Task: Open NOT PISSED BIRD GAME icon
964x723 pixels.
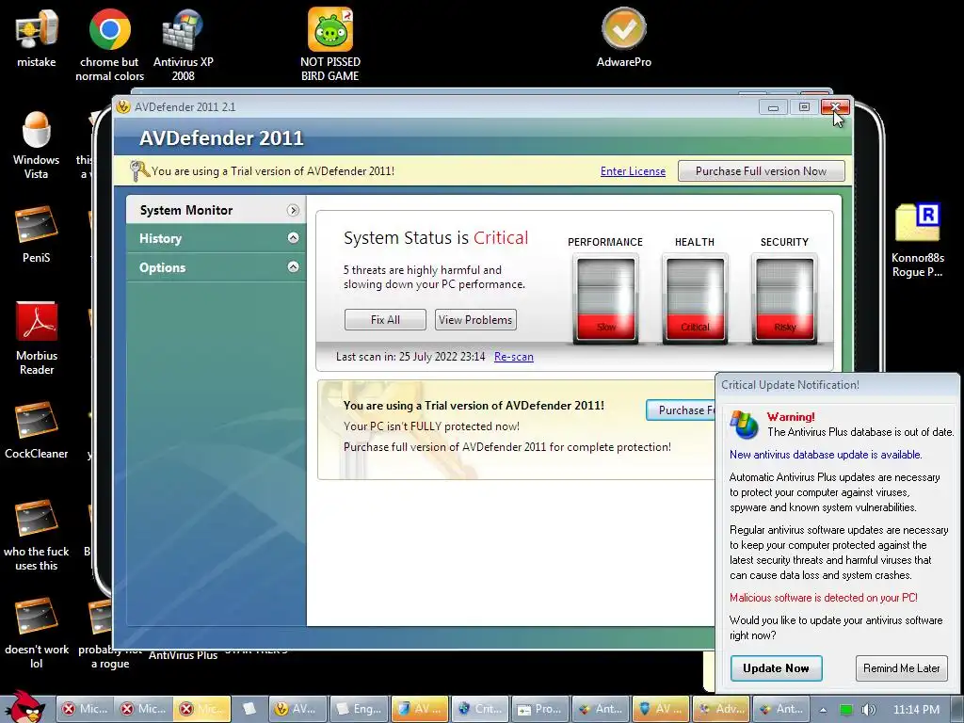Action: click(x=330, y=43)
